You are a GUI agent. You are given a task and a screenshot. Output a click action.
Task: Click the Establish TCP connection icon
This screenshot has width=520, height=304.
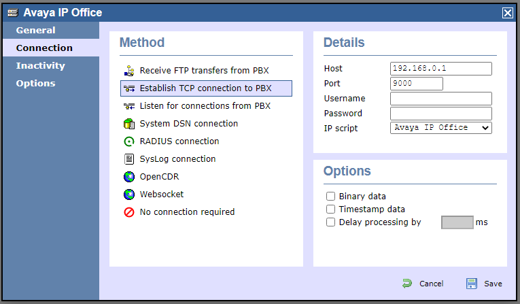[x=129, y=88]
